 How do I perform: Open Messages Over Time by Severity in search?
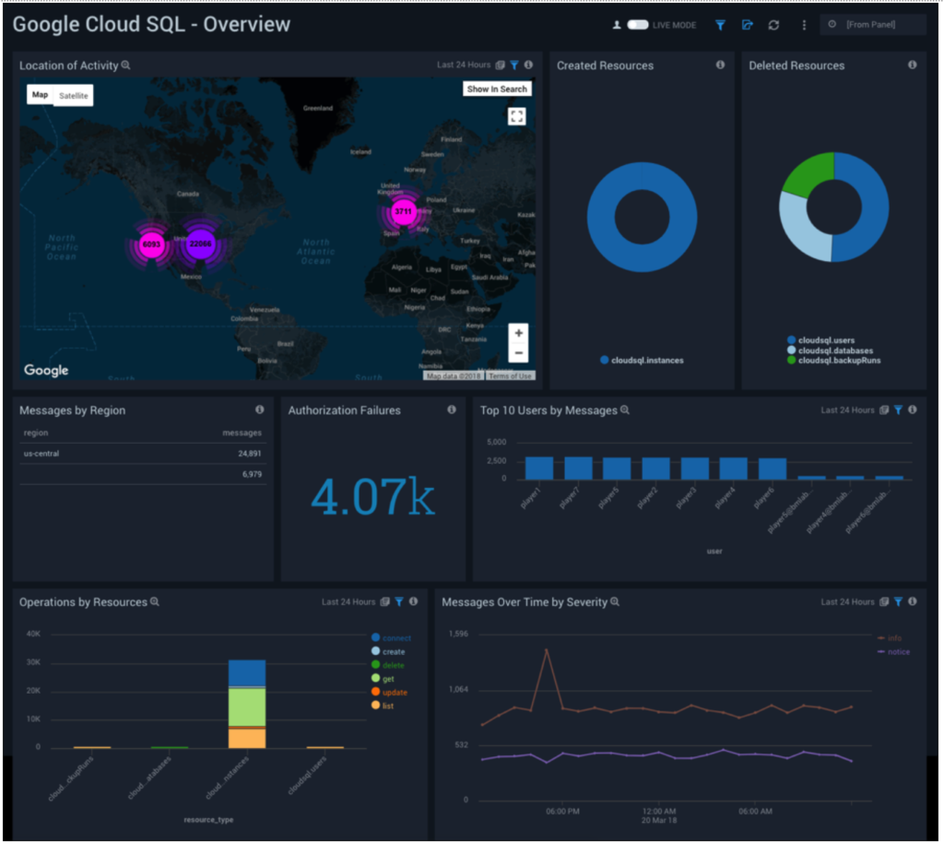[x=615, y=601]
